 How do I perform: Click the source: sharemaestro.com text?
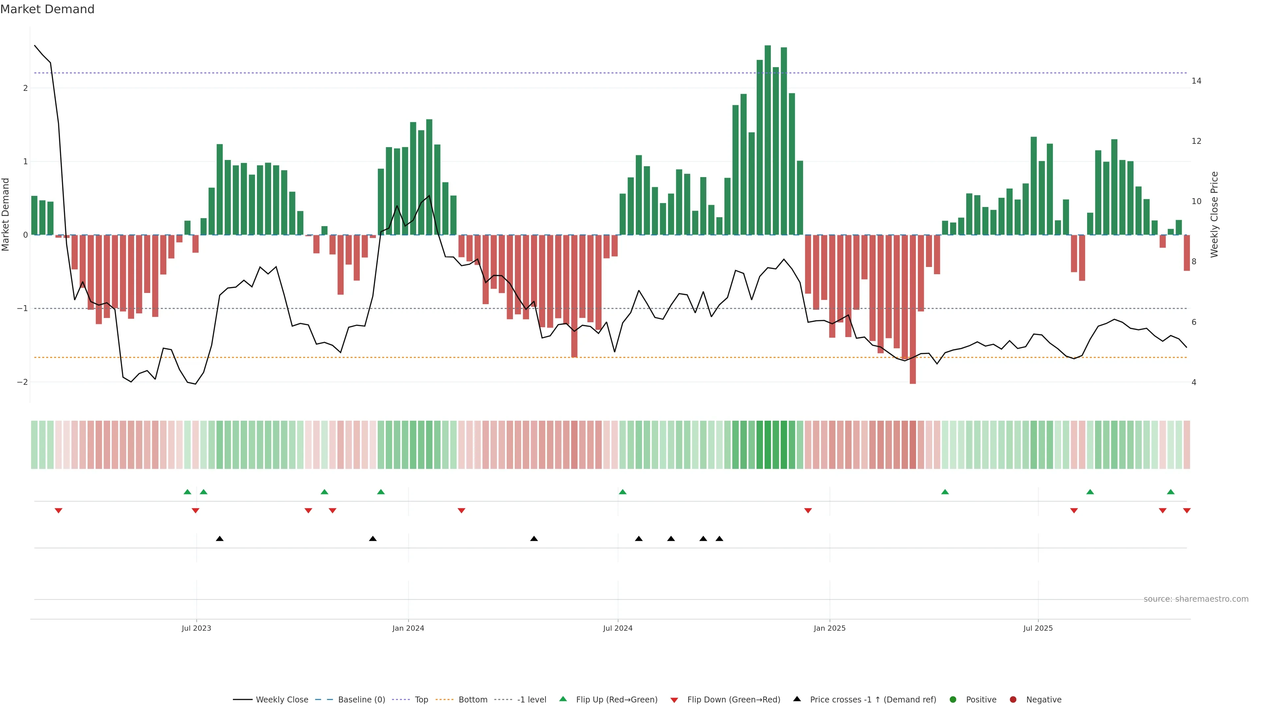[x=1196, y=599]
